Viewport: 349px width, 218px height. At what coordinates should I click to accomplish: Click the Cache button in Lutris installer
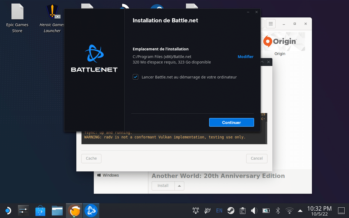(x=91, y=158)
